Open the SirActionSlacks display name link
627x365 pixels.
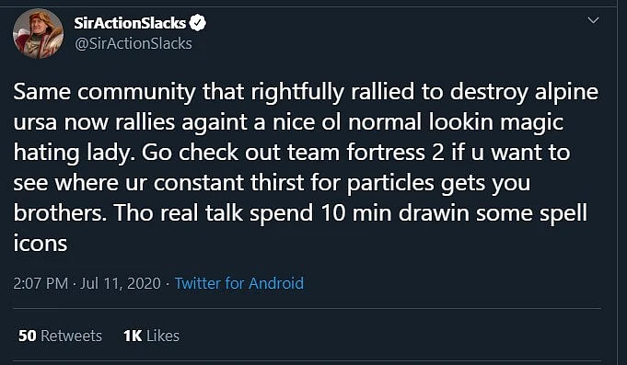(x=130, y=23)
